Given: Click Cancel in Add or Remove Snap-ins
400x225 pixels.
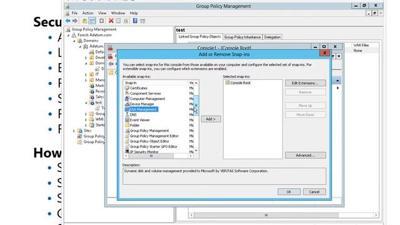Looking at the screenshot, I should coord(314,192).
